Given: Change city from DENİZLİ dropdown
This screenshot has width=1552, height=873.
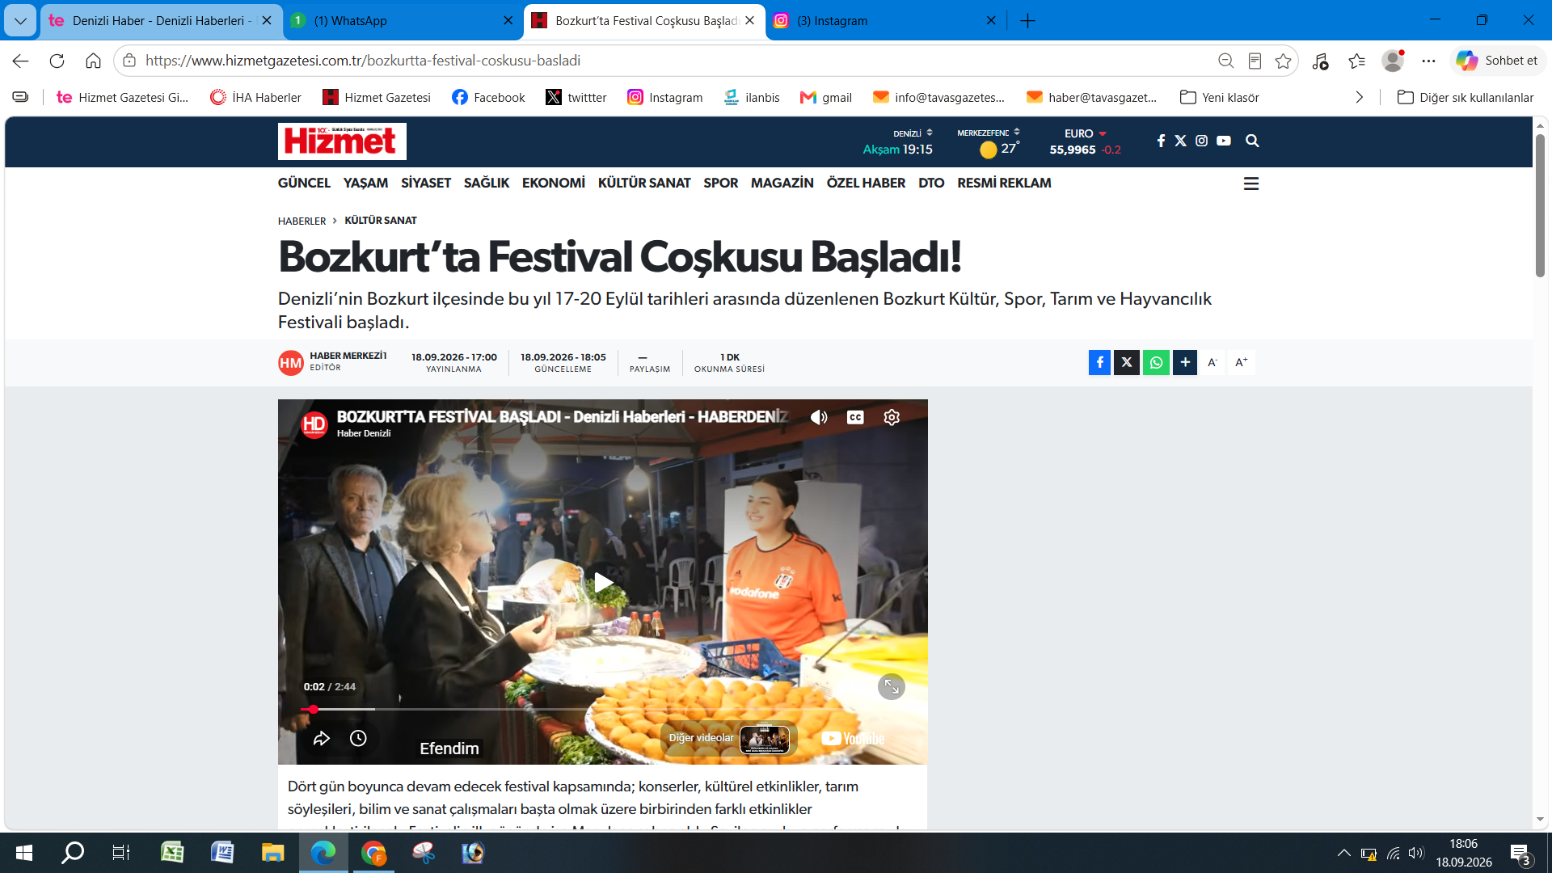Looking at the screenshot, I should click(x=913, y=133).
